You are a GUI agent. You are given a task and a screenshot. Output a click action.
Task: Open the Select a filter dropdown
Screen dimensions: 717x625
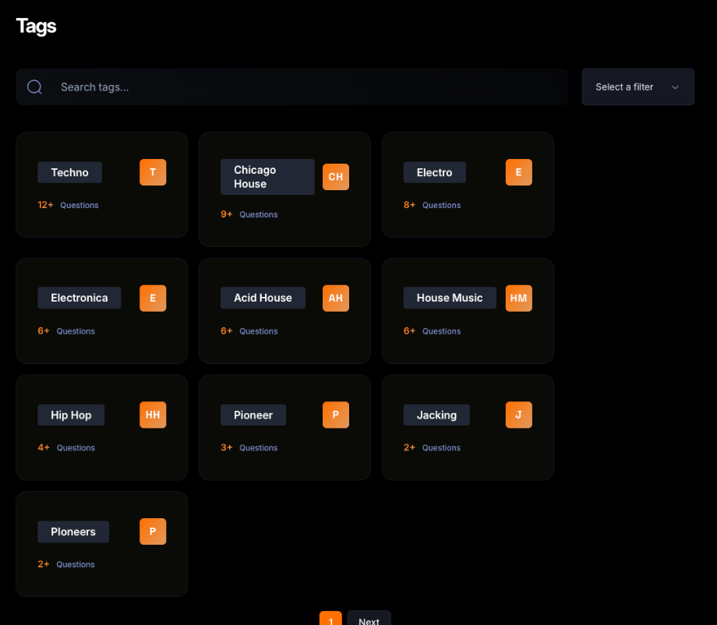638,87
